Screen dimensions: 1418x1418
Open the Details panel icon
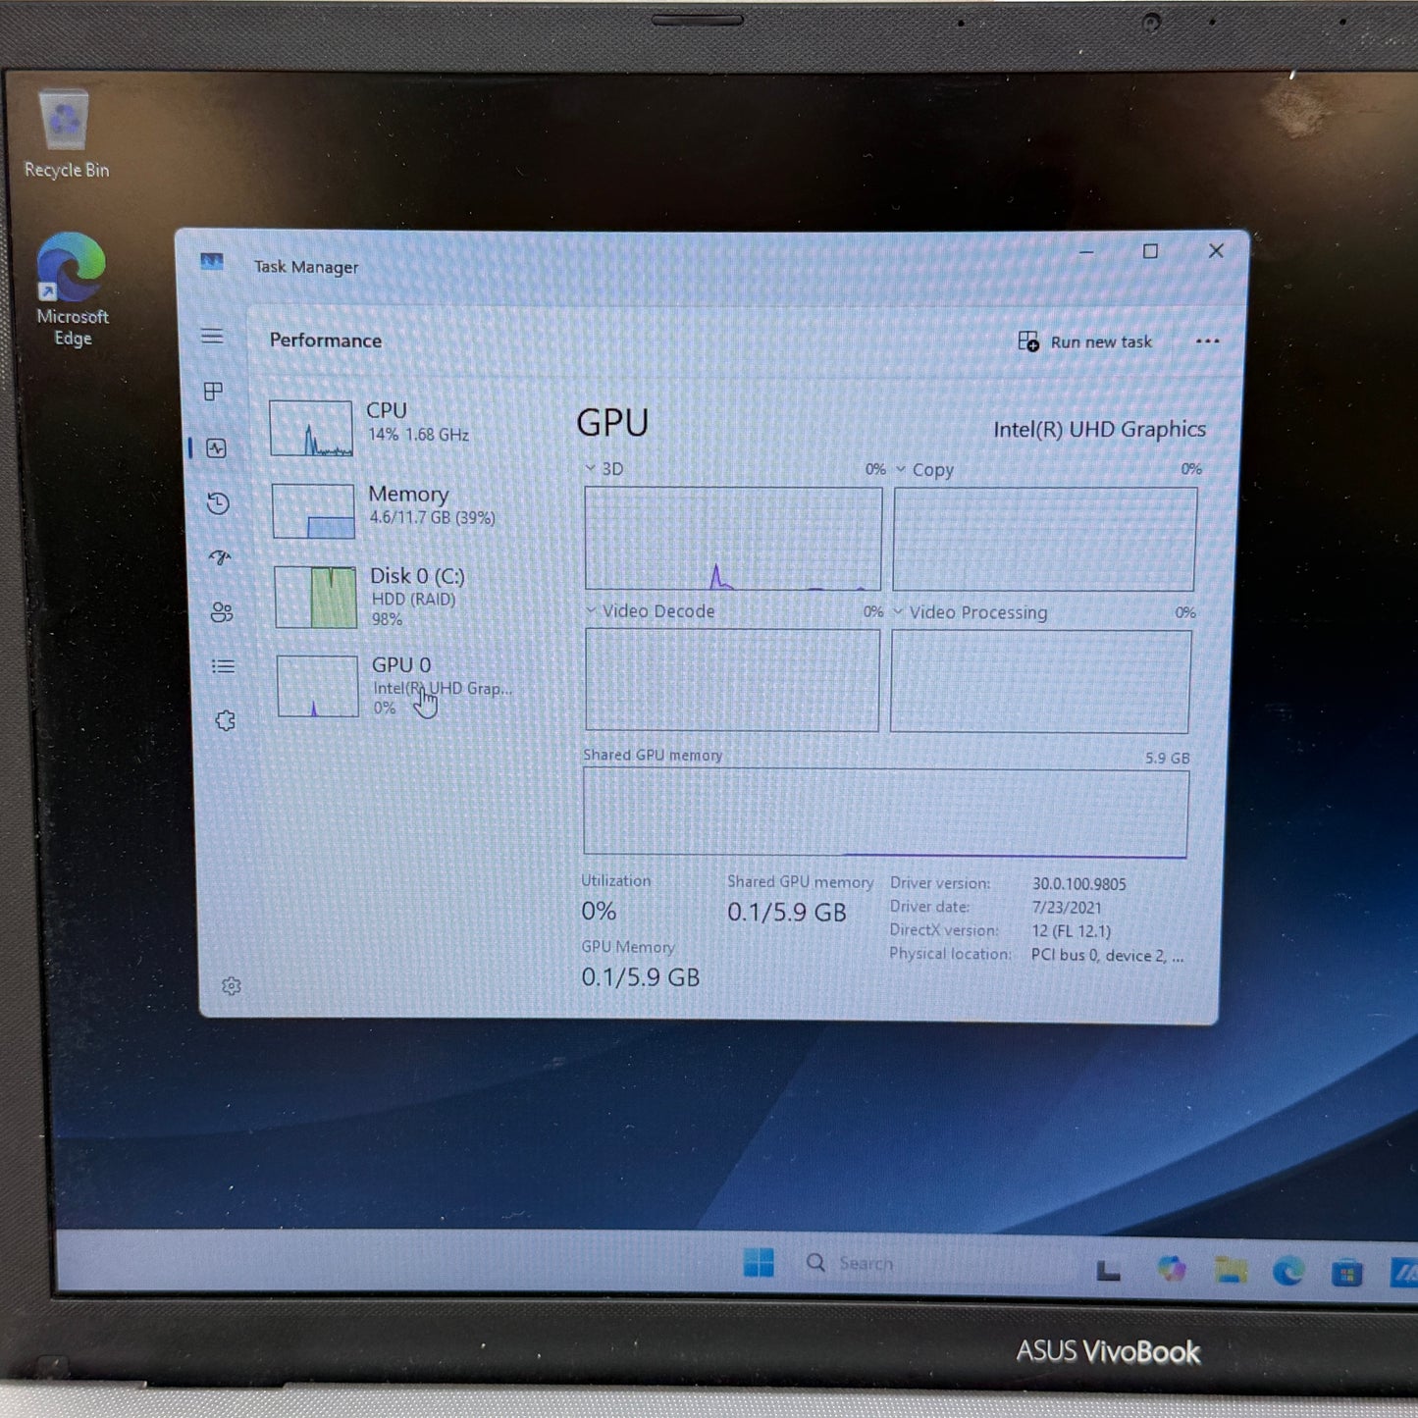(223, 666)
